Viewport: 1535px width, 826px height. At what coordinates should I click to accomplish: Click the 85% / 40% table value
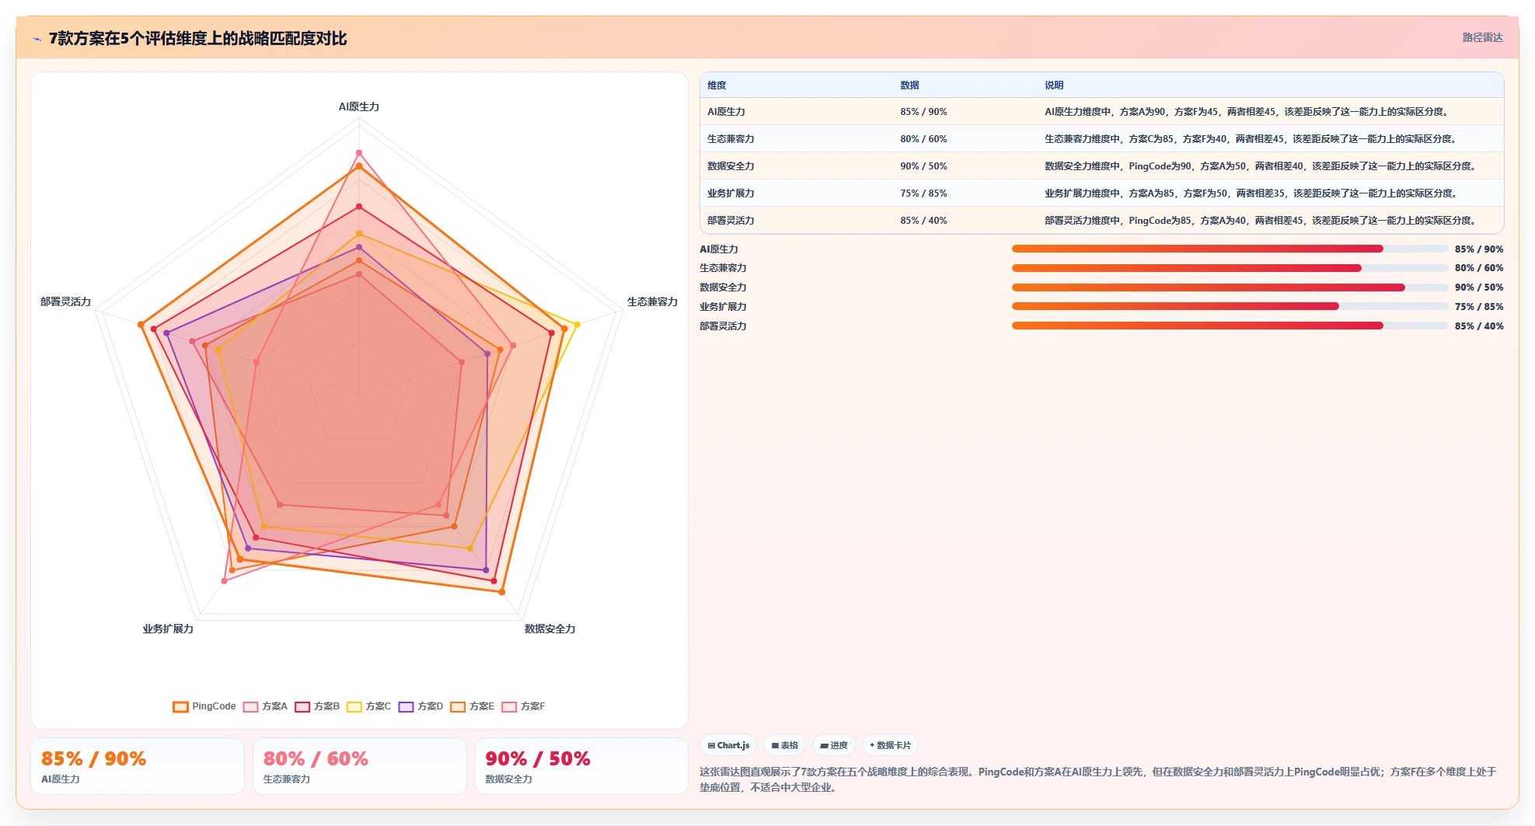pyautogui.click(x=923, y=221)
